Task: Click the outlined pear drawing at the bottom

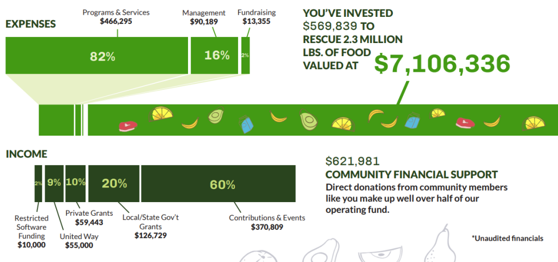Action: click(x=439, y=246)
